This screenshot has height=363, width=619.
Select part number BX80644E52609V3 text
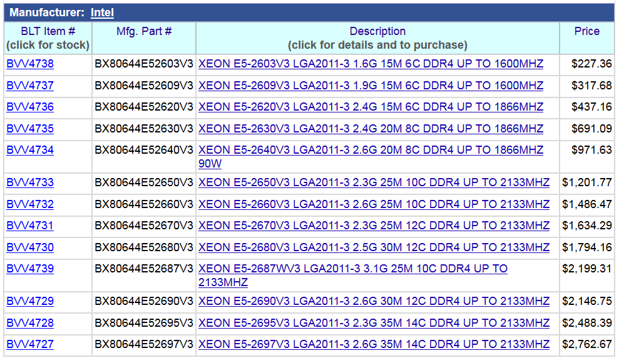(x=144, y=86)
